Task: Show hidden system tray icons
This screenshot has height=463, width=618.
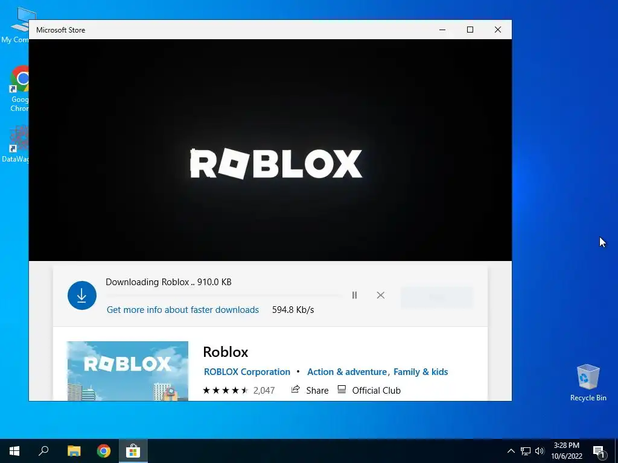Action: pos(511,451)
